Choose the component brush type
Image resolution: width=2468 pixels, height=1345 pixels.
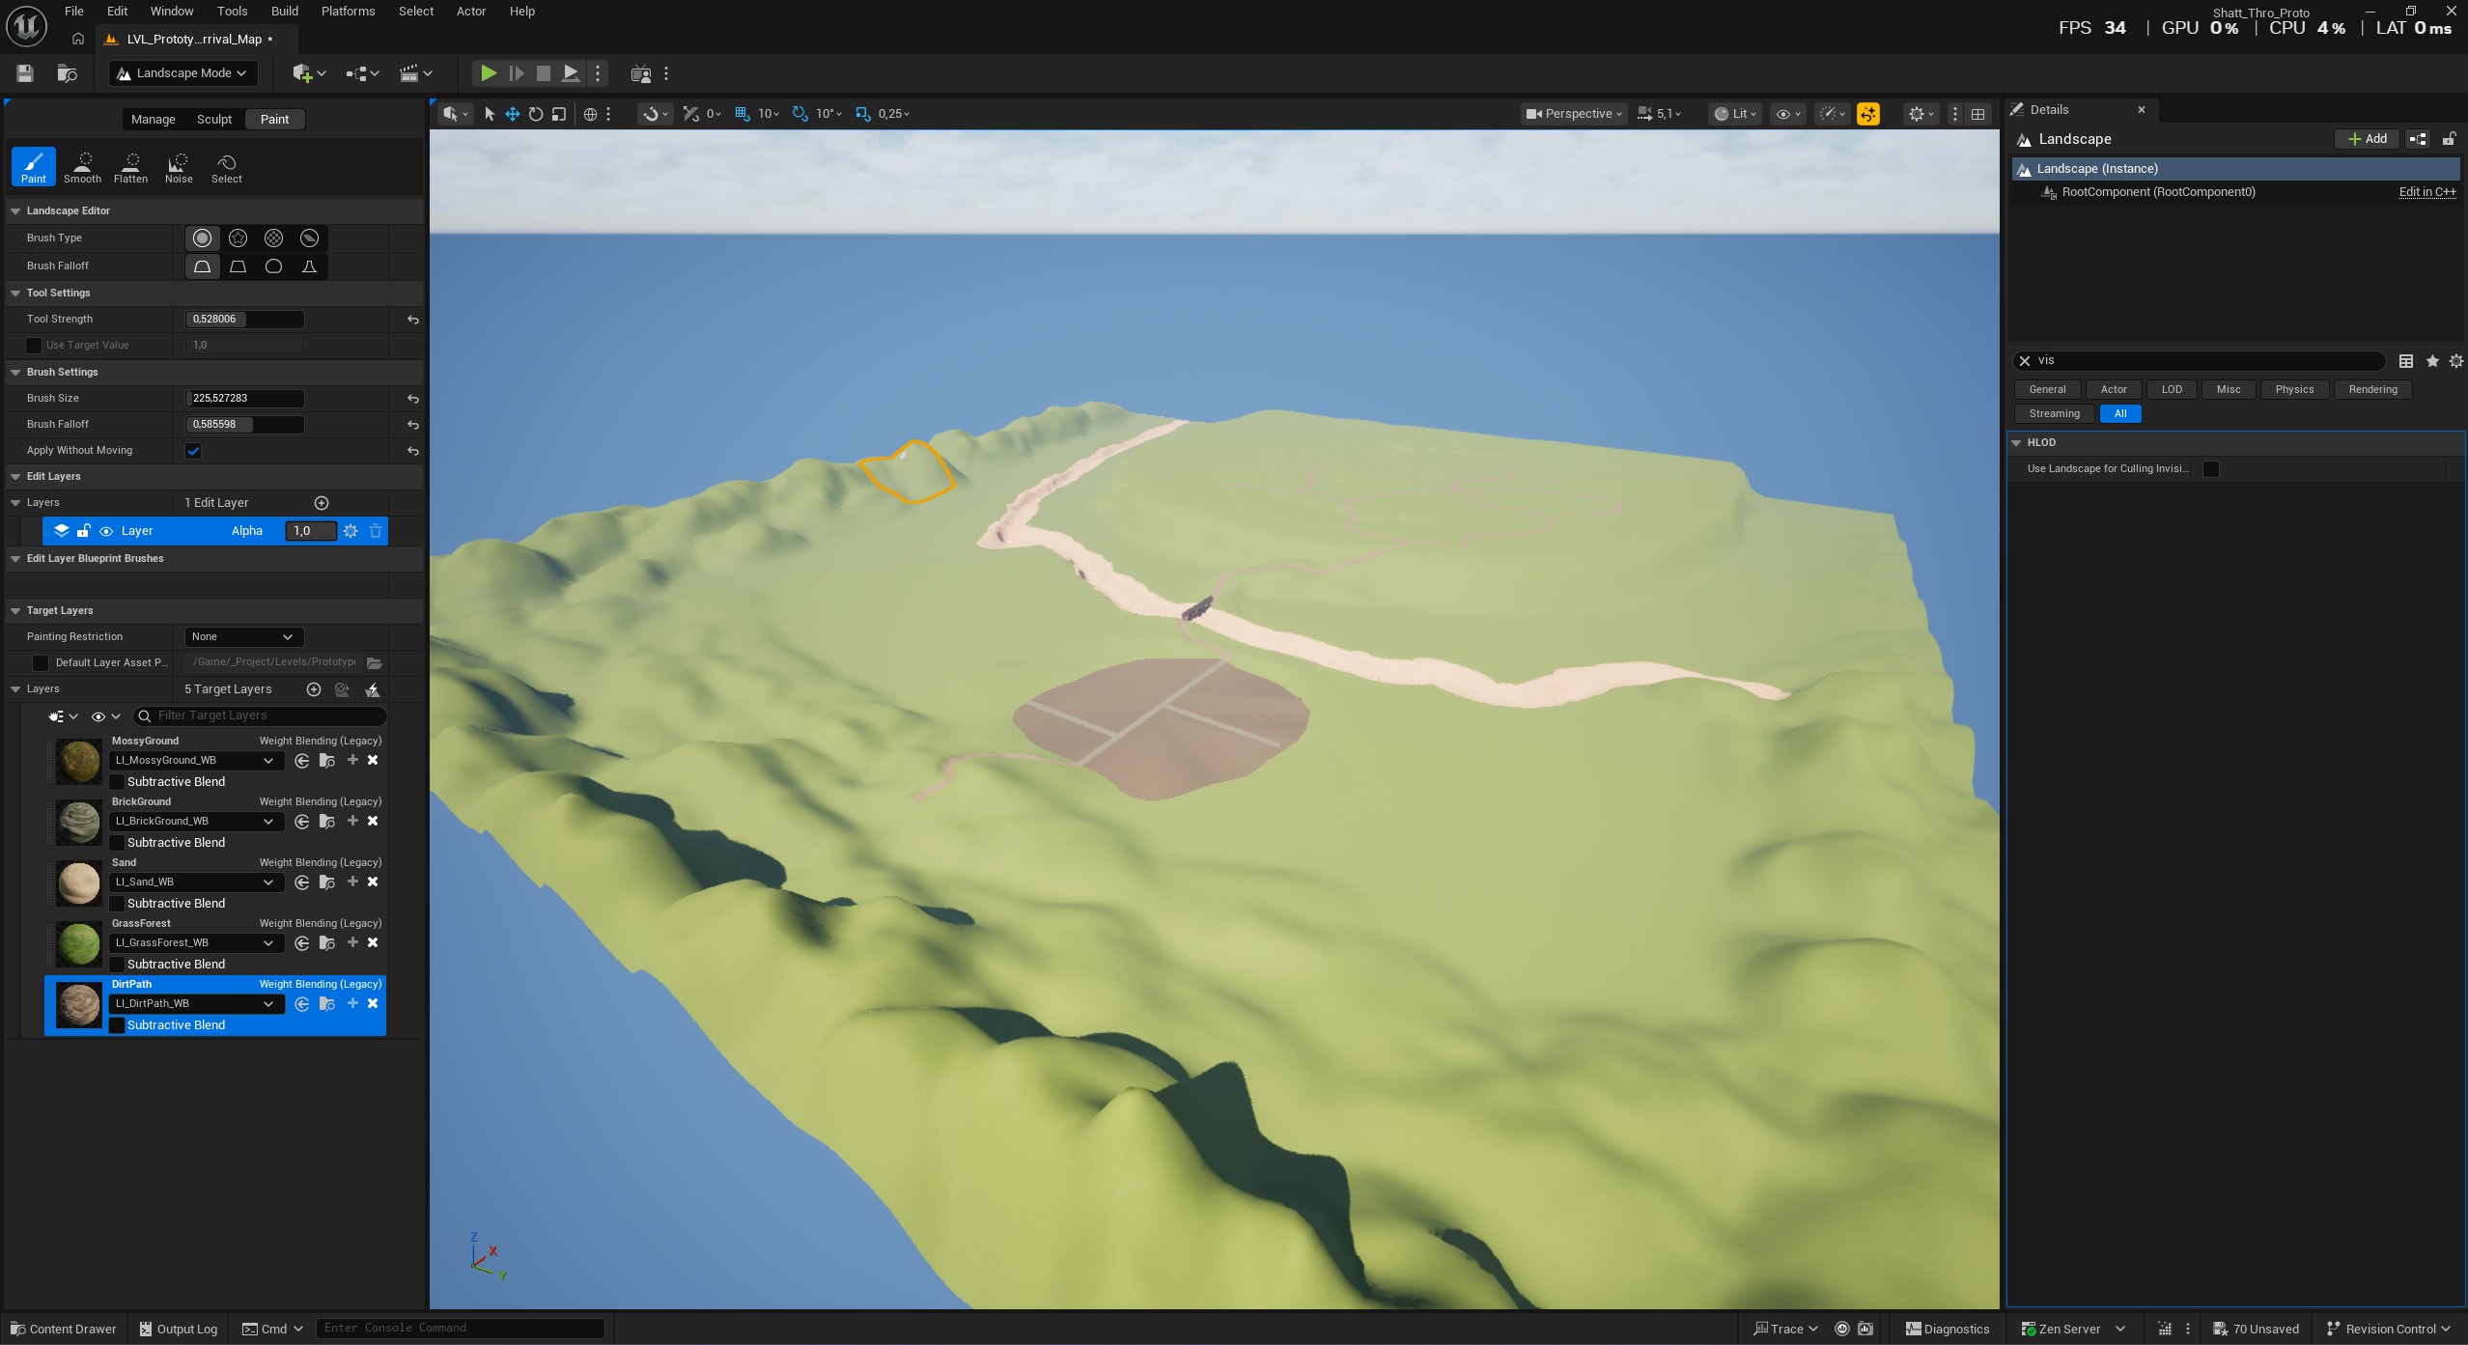(x=309, y=238)
